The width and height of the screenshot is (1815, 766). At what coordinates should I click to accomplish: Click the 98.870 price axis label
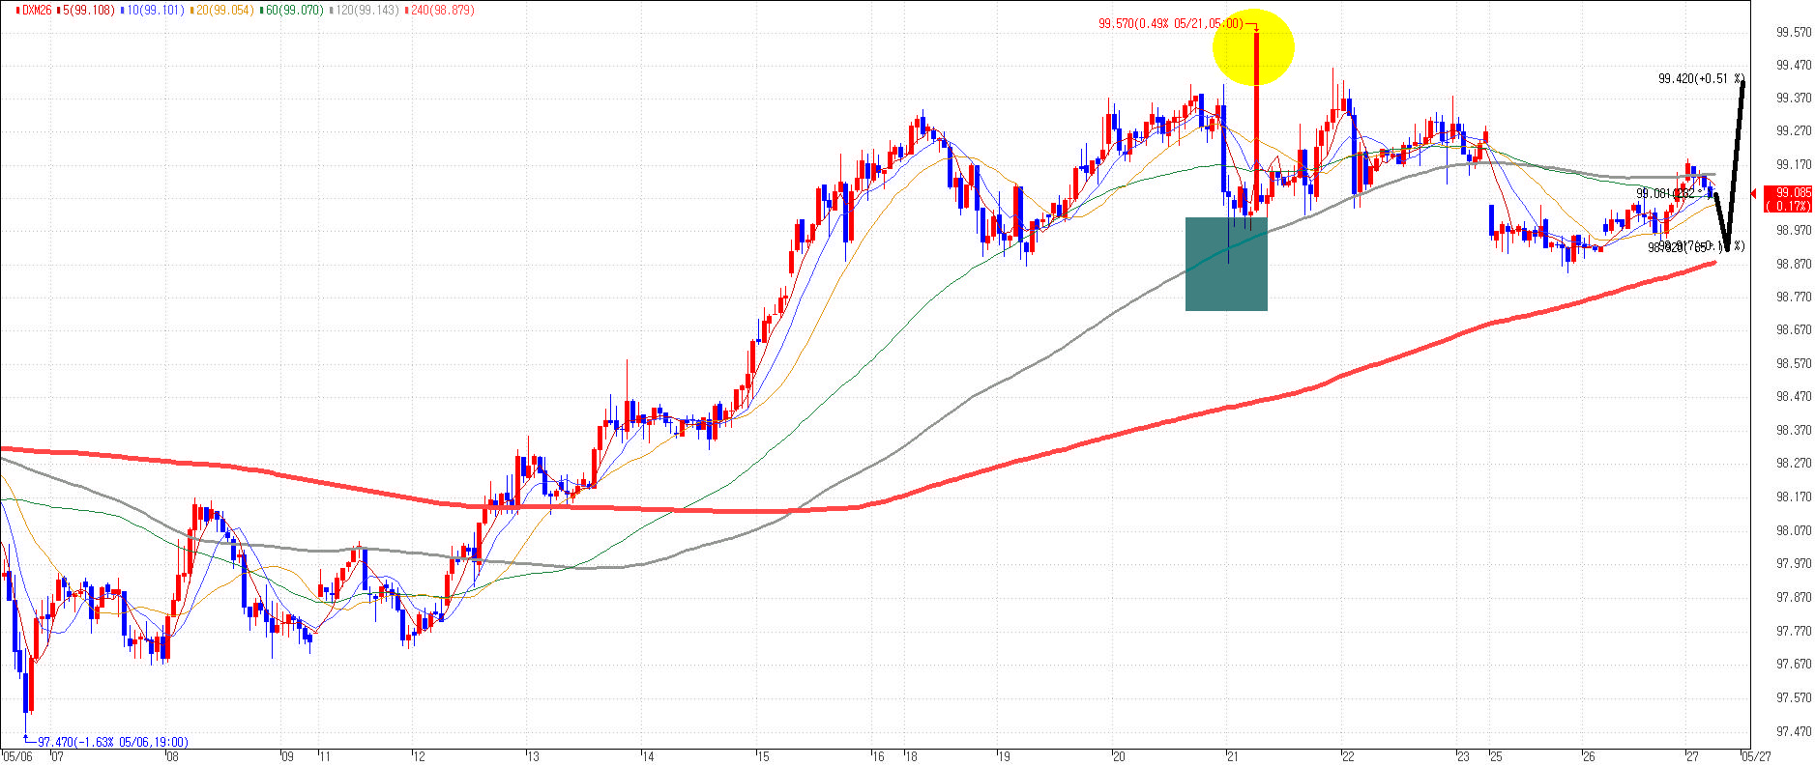[x=1794, y=264]
